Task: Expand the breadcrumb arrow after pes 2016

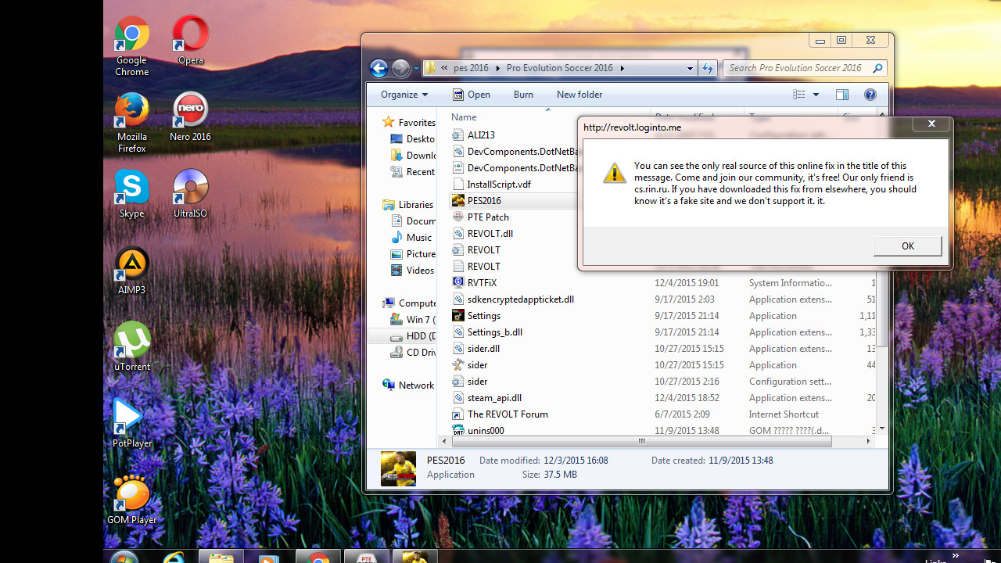Action: tap(497, 68)
